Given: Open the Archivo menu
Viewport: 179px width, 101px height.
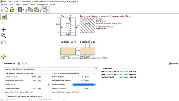Looking at the screenshot, I should click(4, 4).
